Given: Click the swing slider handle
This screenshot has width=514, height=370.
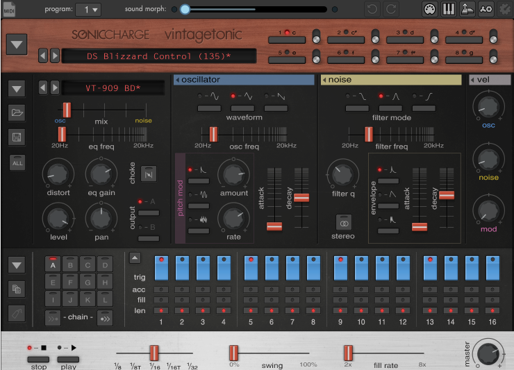Looking at the screenshot, I should coord(233,353).
